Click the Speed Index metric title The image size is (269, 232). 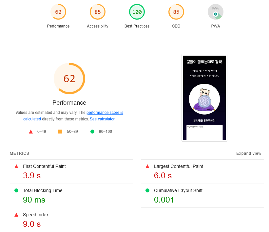pyautogui.click(x=36, y=215)
